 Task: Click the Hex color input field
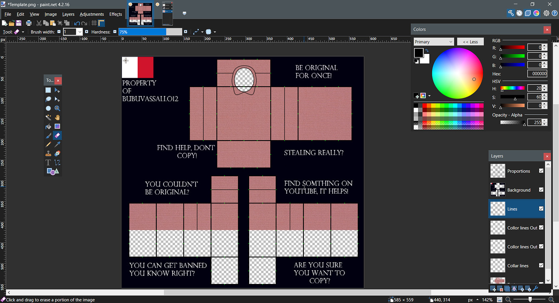tap(538, 74)
